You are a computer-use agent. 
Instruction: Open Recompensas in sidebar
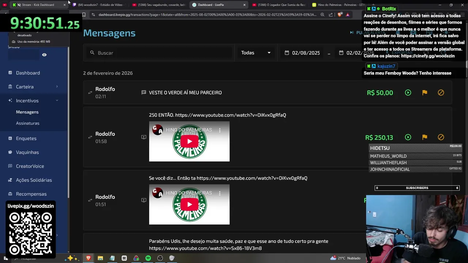[31, 194]
